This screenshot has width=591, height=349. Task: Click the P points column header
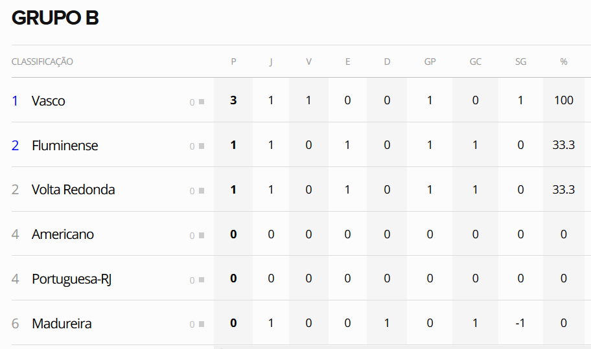[233, 62]
